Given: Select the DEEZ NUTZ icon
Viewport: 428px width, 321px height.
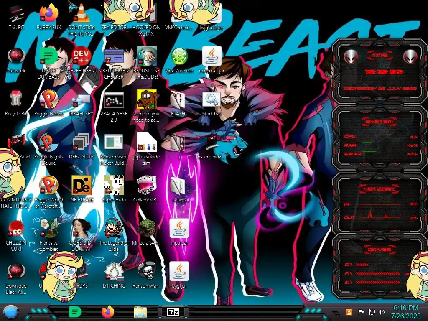Looking at the screenshot, I should [x=82, y=147].
